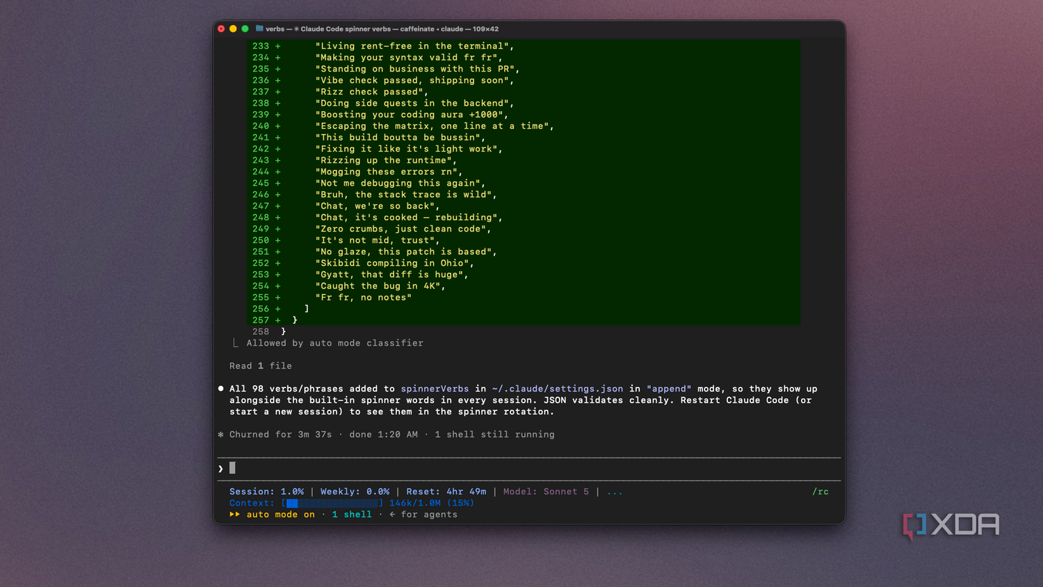This screenshot has height=587, width=1043.
Task: Open the '1 shell' status item
Action: coord(352,515)
